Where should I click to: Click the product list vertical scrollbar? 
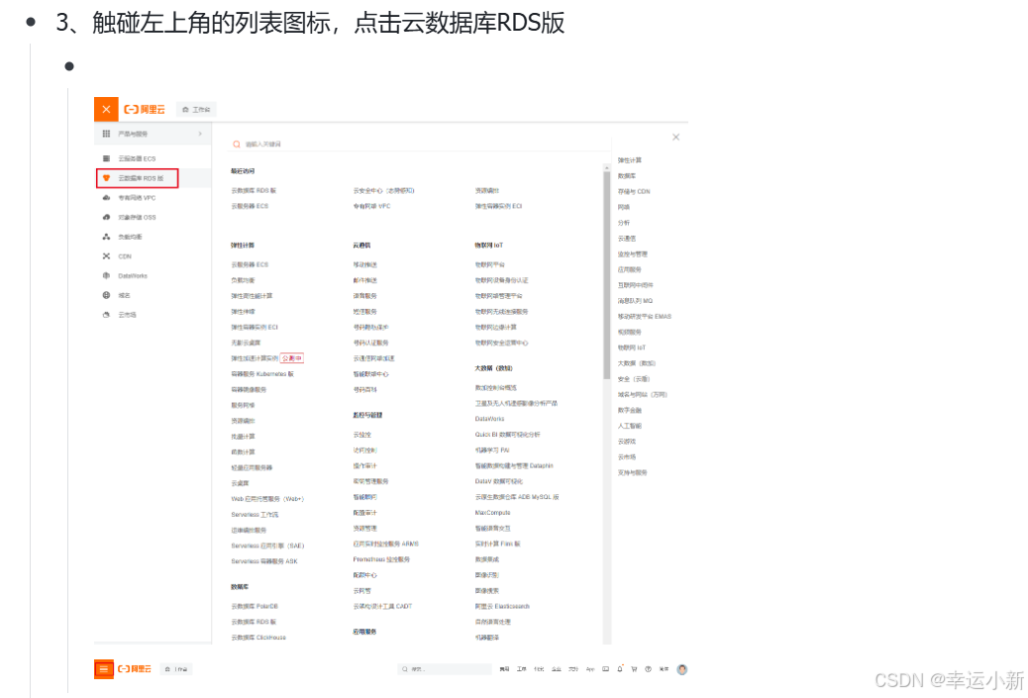tap(606, 273)
